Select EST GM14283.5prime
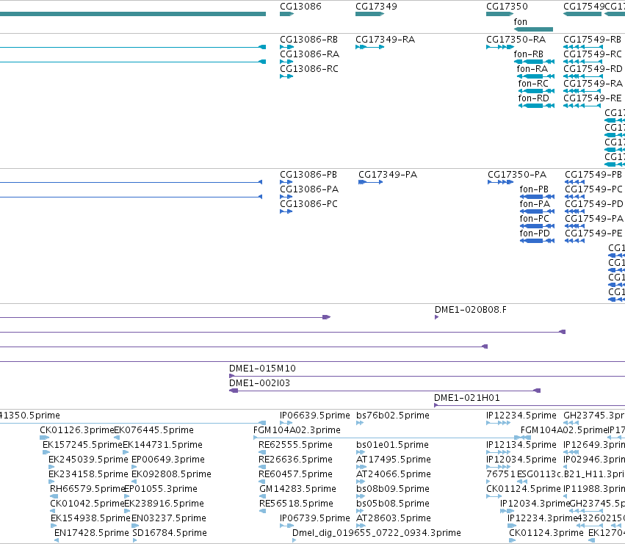Image resolution: width=625 pixels, height=544 pixels. click(297, 490)
